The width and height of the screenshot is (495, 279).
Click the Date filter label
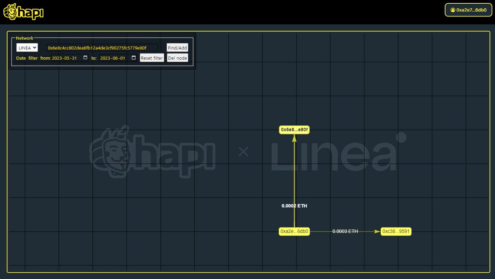pyautogui.click(x=27, y=58)
